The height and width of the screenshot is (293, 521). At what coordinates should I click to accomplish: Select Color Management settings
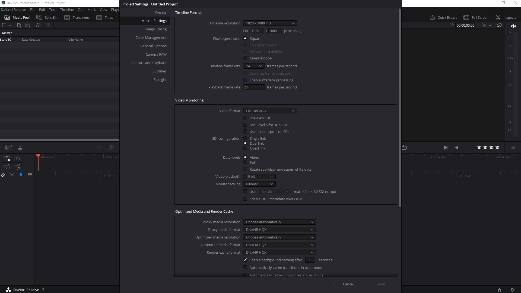[x=151, y=37]
